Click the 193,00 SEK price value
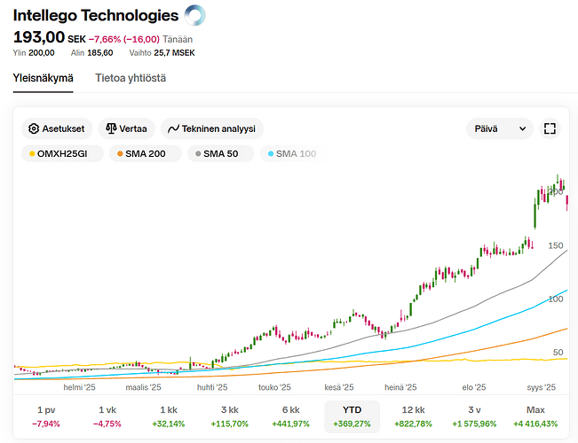Image resolution: width=578 pixels, height=443 pixels. [50, 37]
